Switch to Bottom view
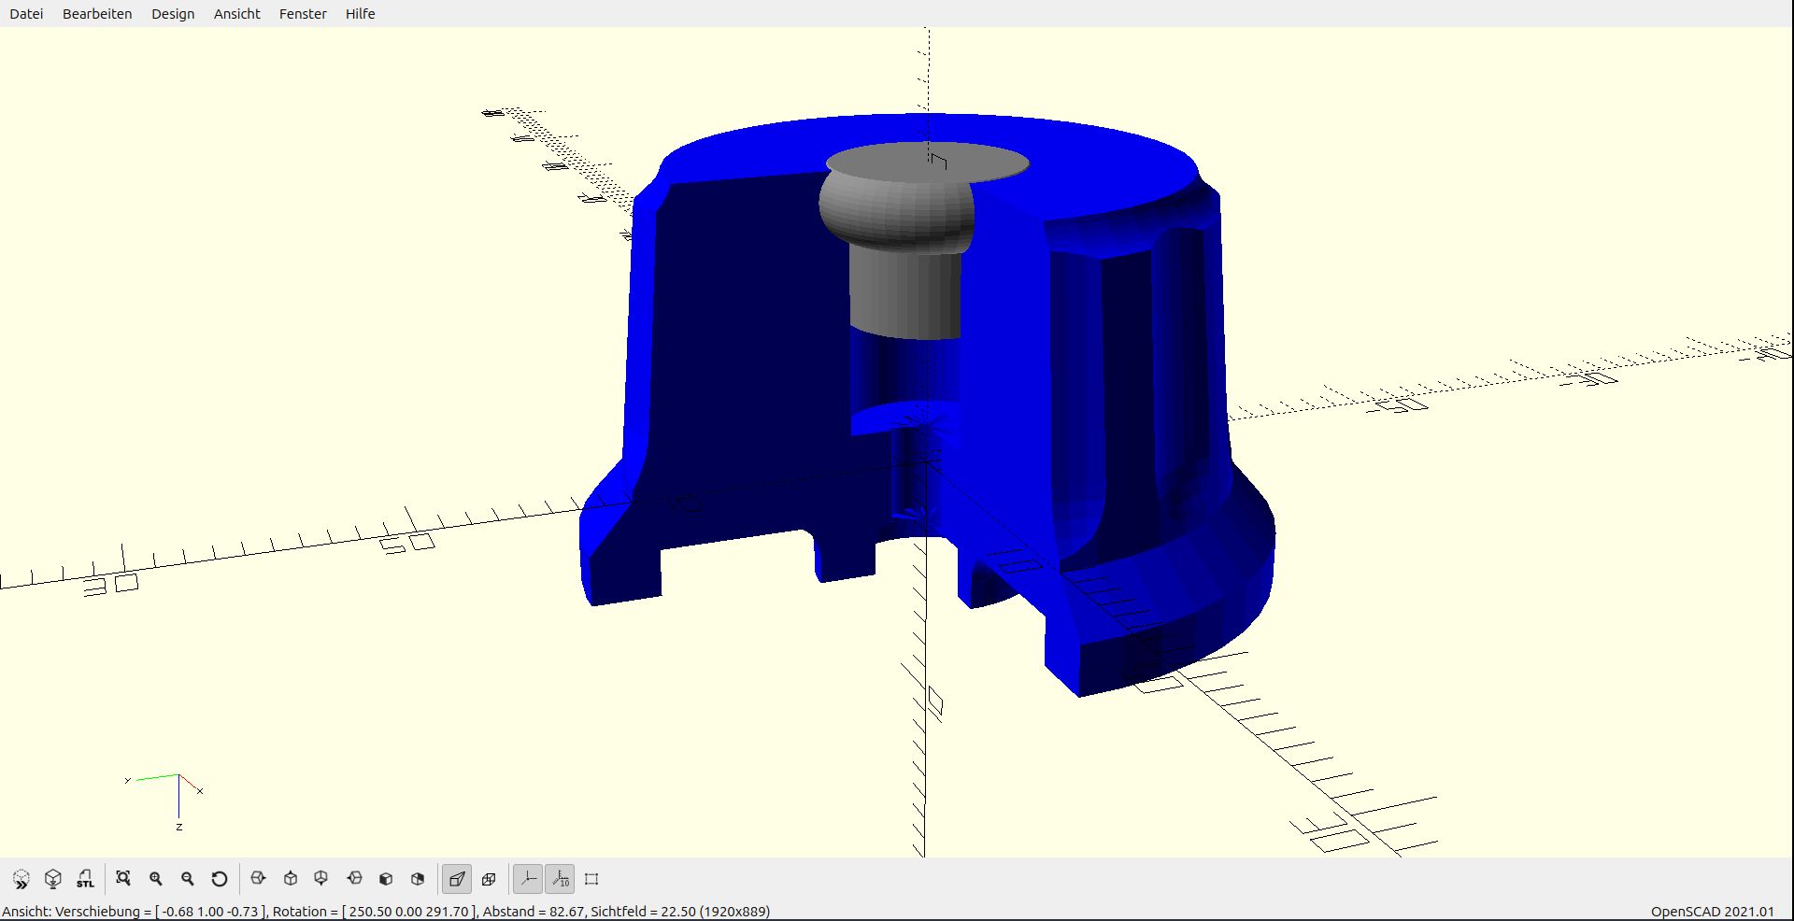This screenshot has width=1794, height=921. coord(321,879)
